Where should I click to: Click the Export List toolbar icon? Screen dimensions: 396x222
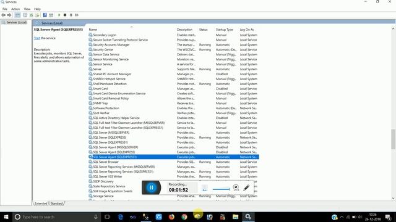coord(37,15)
